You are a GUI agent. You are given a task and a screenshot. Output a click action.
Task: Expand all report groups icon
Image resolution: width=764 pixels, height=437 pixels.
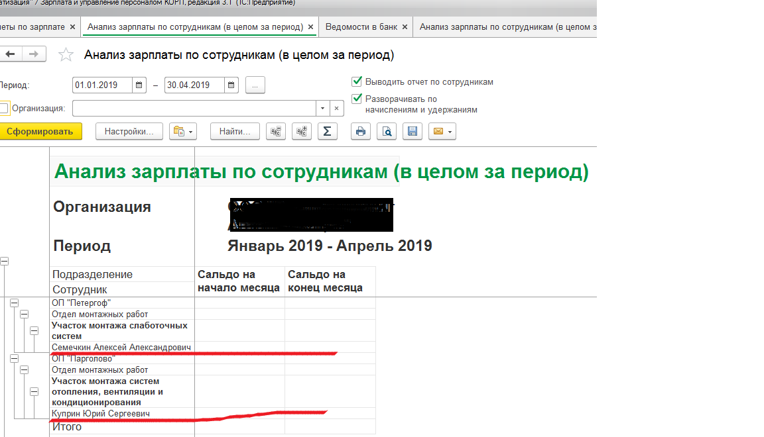pos(302,131)
